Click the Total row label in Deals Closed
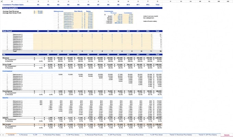Image resolution: width=233 pixels, height=140 pixels. point(15,51)
